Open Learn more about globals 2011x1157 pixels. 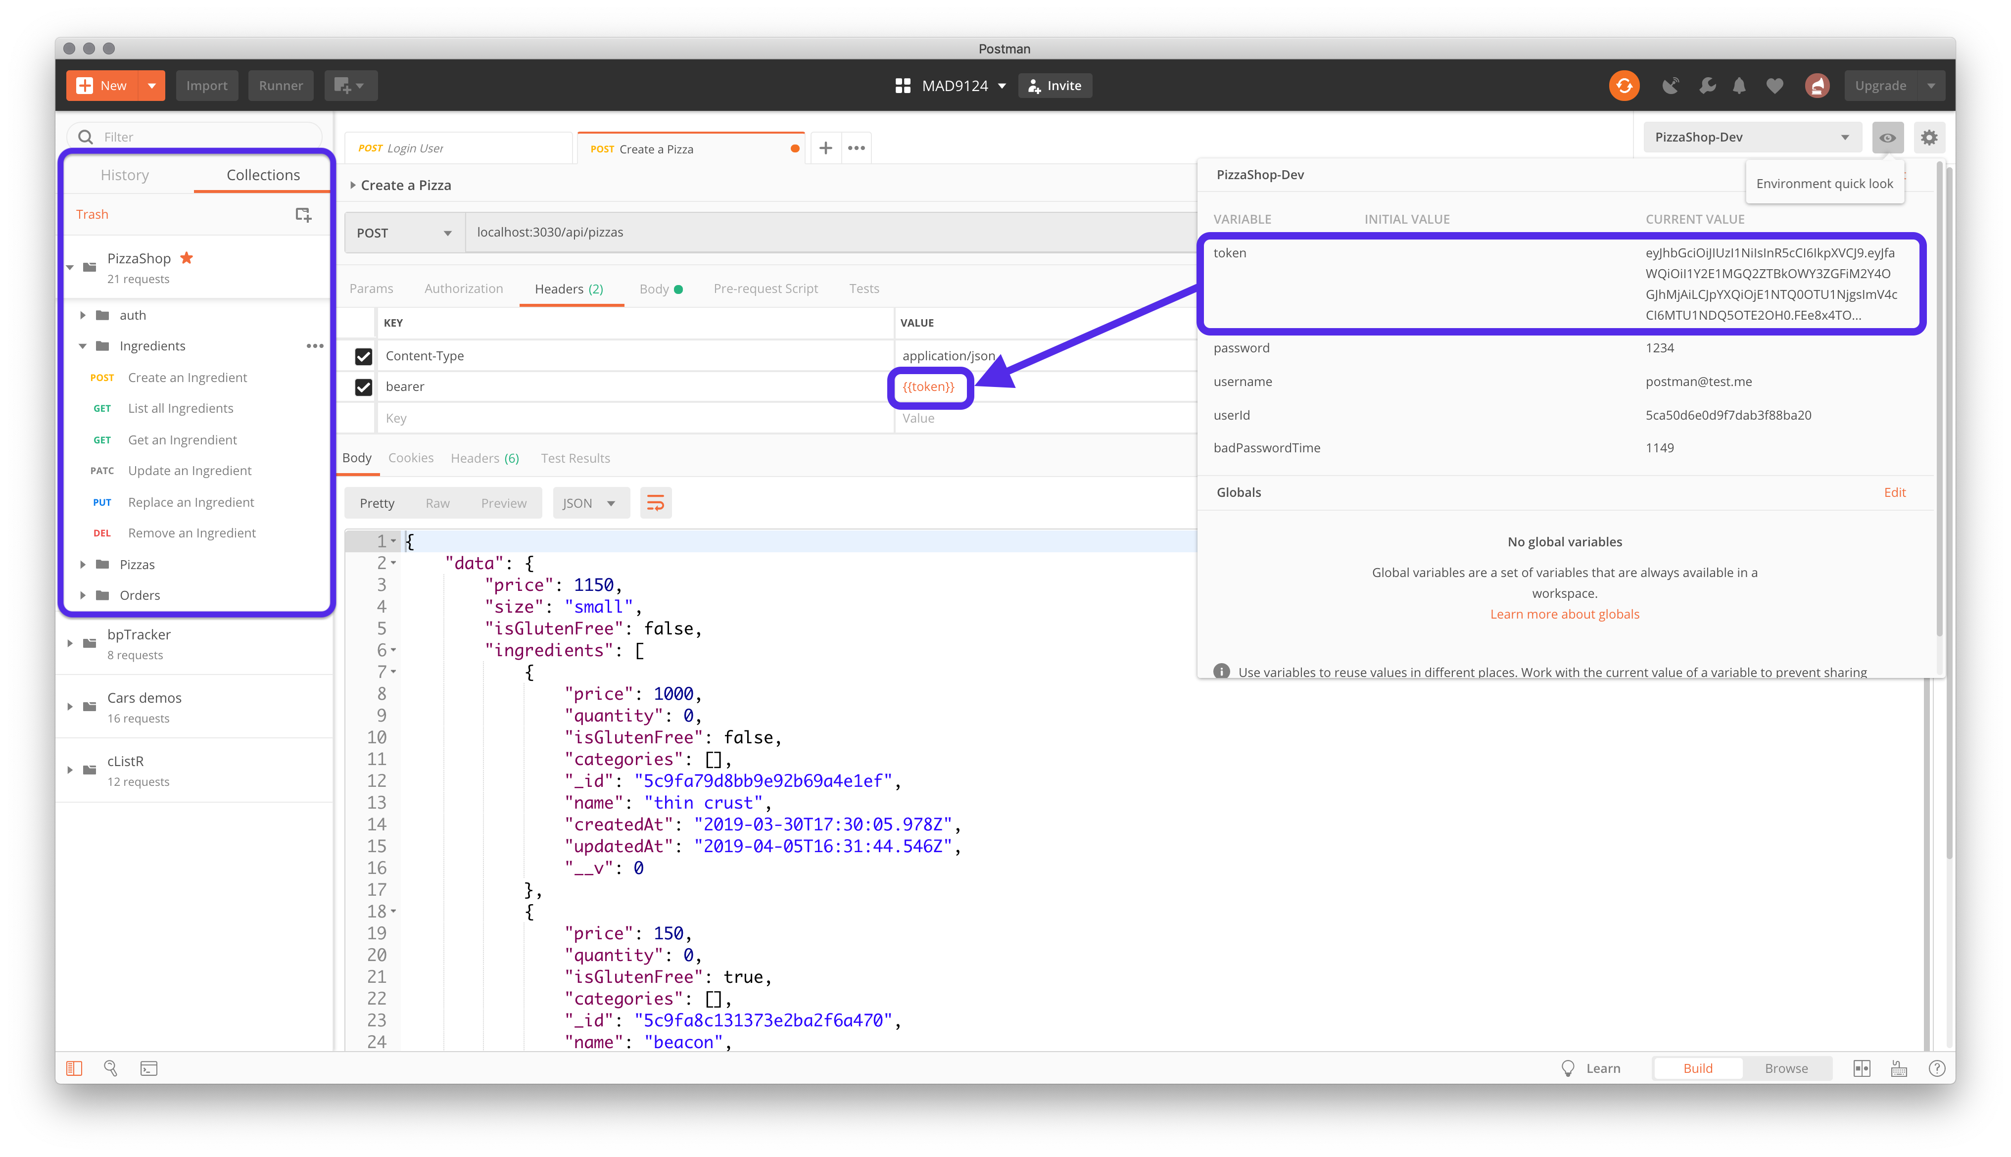tap(1564, 614)
